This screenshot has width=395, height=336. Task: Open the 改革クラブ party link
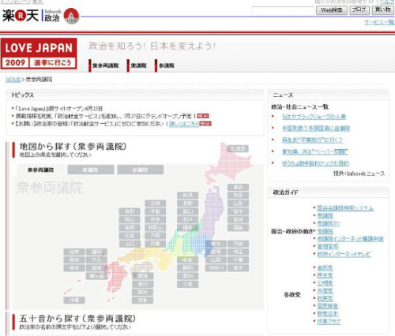pyautogui.click(x=329, y=321)
